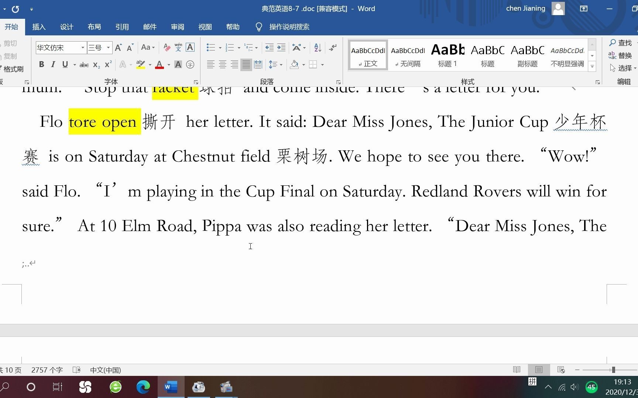
Task: Open the 布局 tab
Action: [94, 27]
